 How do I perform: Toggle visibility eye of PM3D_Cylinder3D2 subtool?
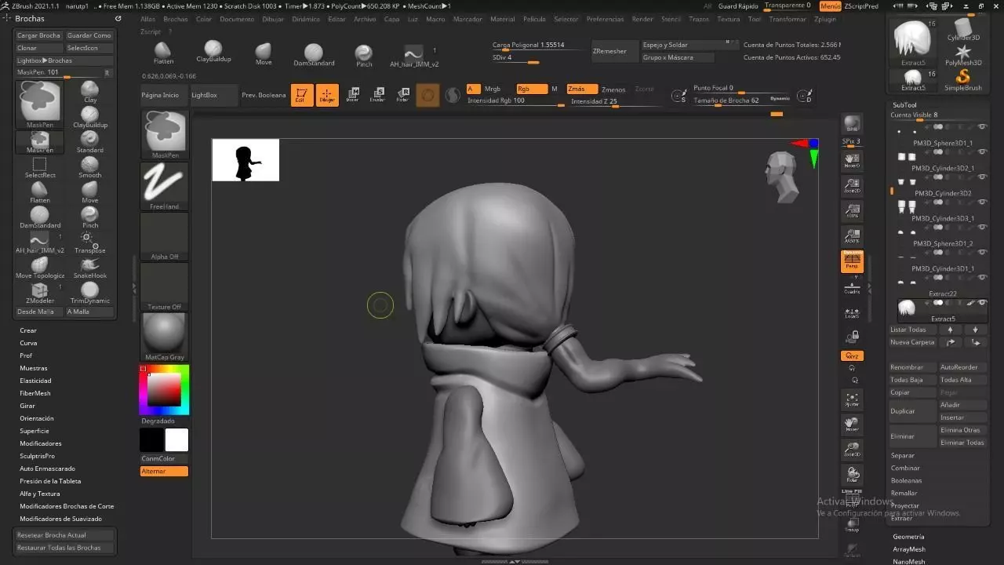[x=981, y=177]
